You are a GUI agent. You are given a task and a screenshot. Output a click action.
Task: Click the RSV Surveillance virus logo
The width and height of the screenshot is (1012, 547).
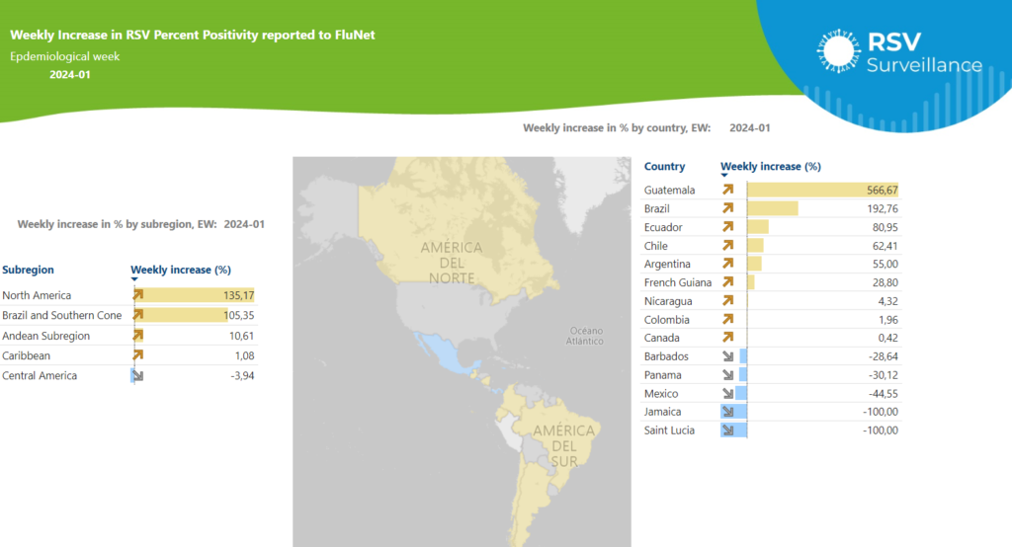(838, 51)
